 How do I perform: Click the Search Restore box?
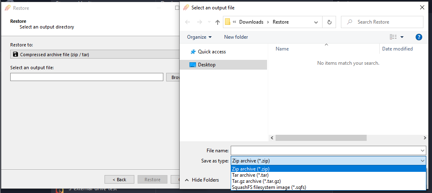[386, 22]
